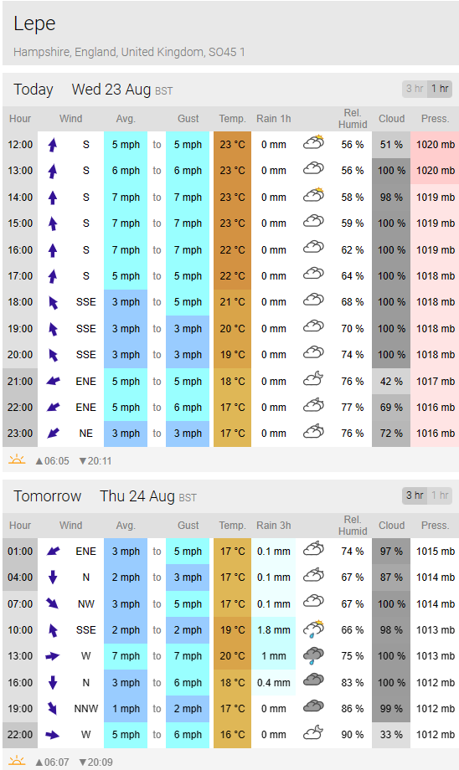Click the 12:00 partly sunny weather icon
This screenshot has width=459, height=770.
pos(313,143)
